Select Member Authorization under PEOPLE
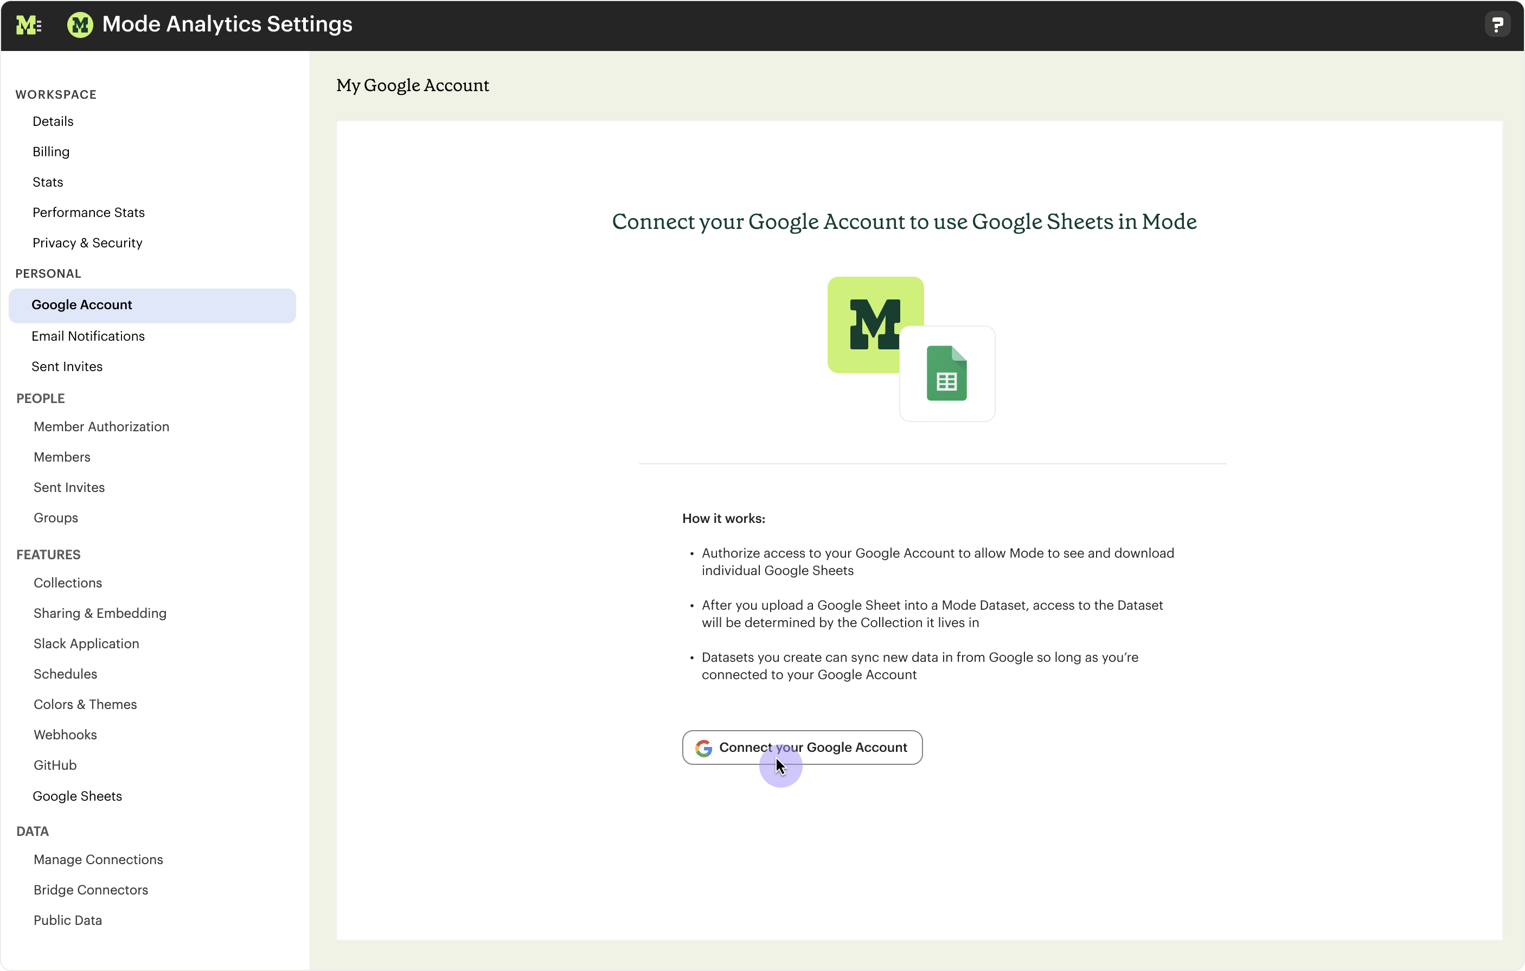 click(x=101, y=426)
